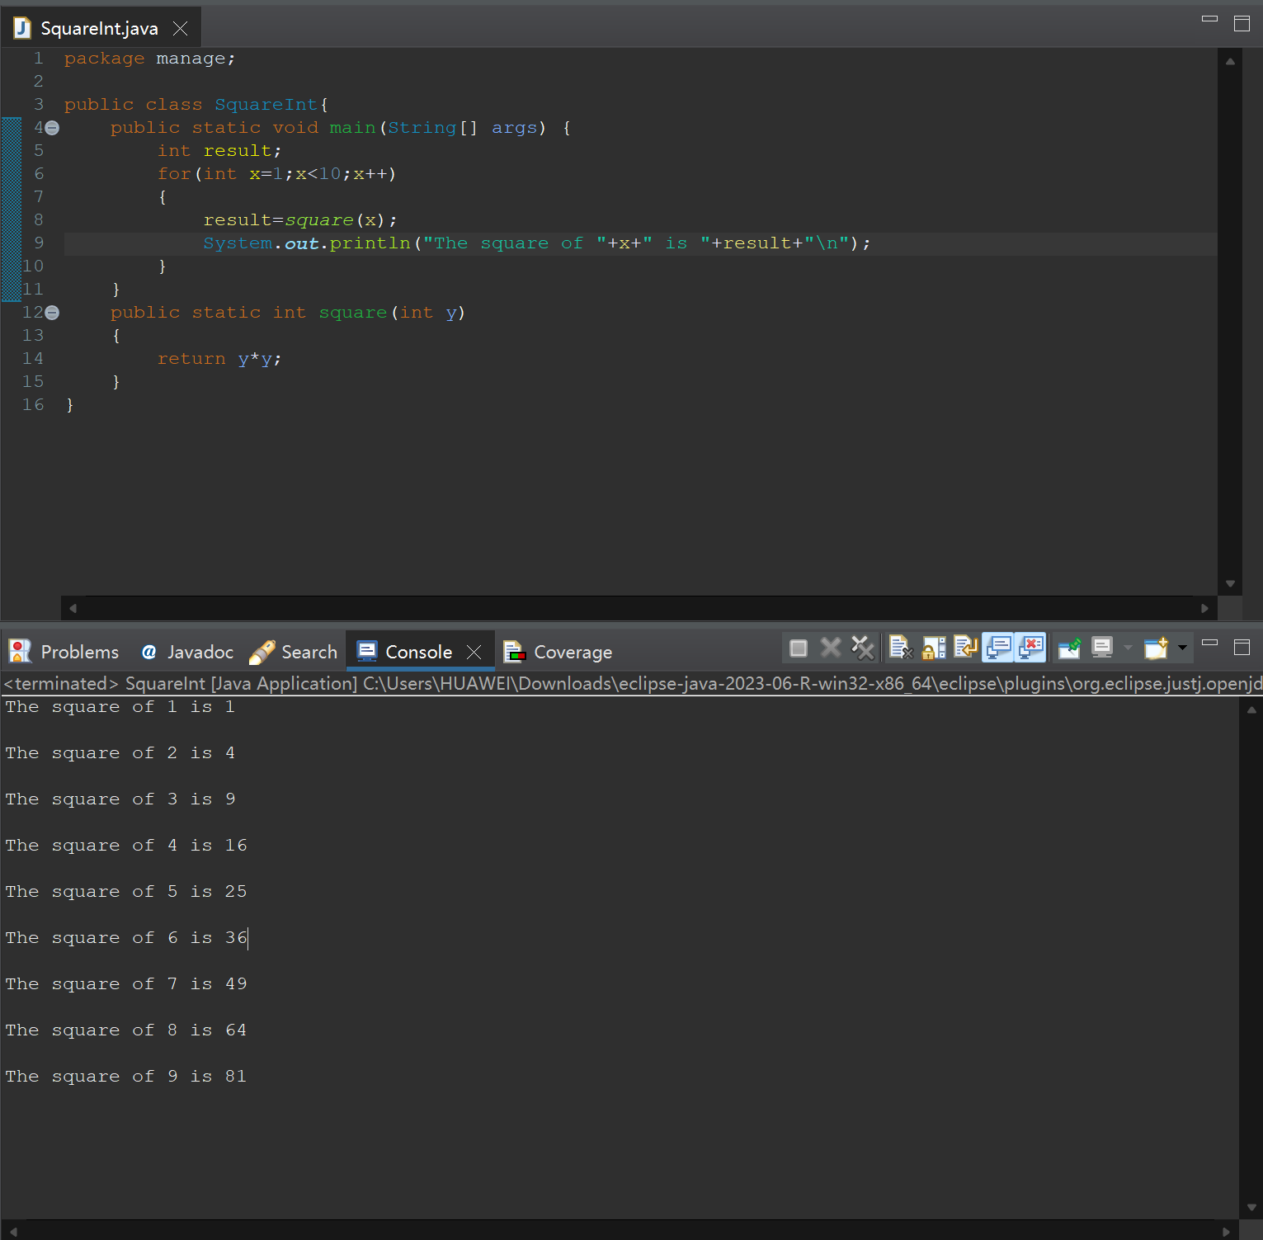Pin the console view
1263x1240 pixels.
(x=1069, y=648)
